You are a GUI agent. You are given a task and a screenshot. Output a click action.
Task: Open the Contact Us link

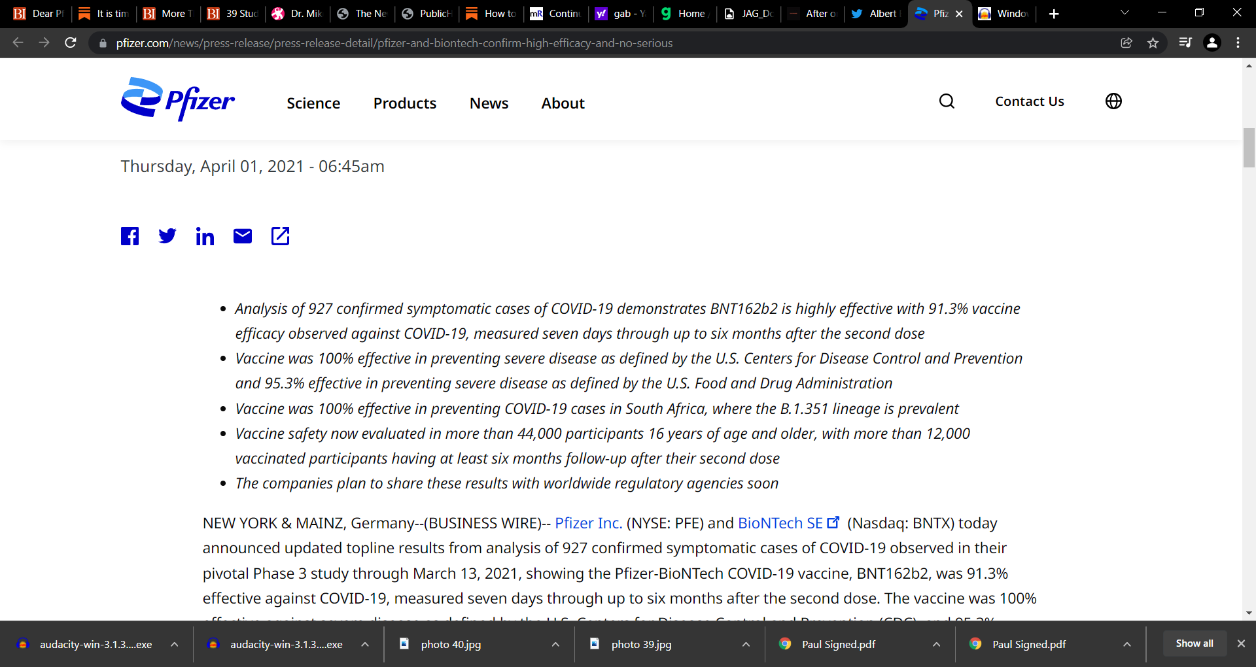(1030, 101)
